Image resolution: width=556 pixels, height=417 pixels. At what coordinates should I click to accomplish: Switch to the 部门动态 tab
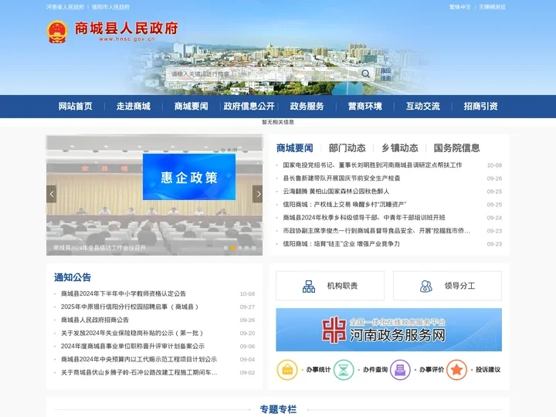pyautogui.click(x=347, y=147)
